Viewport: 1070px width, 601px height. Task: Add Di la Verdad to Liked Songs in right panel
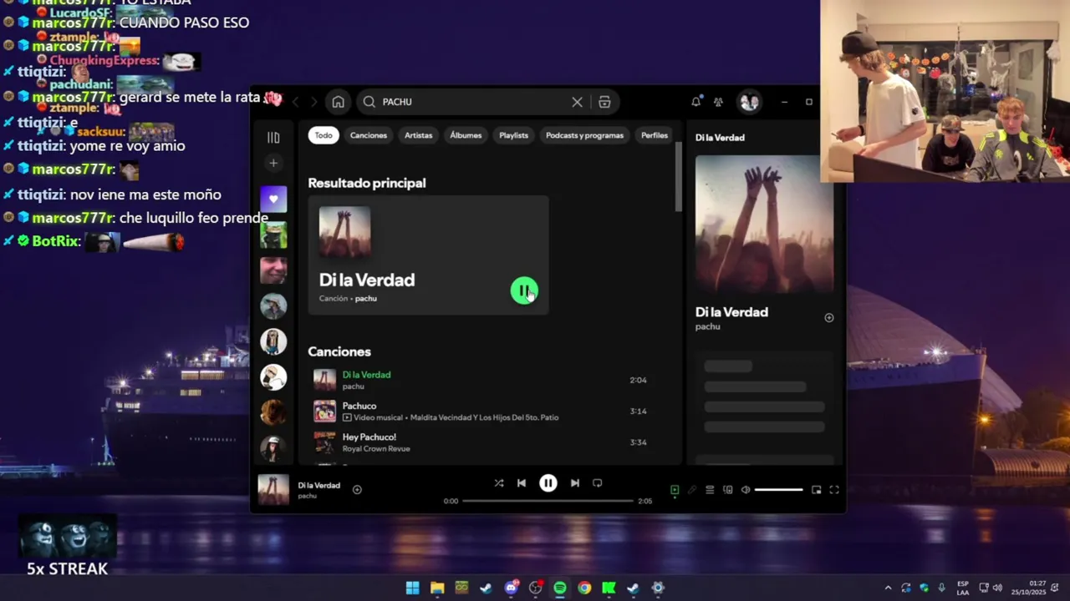[x=829, y=318]
